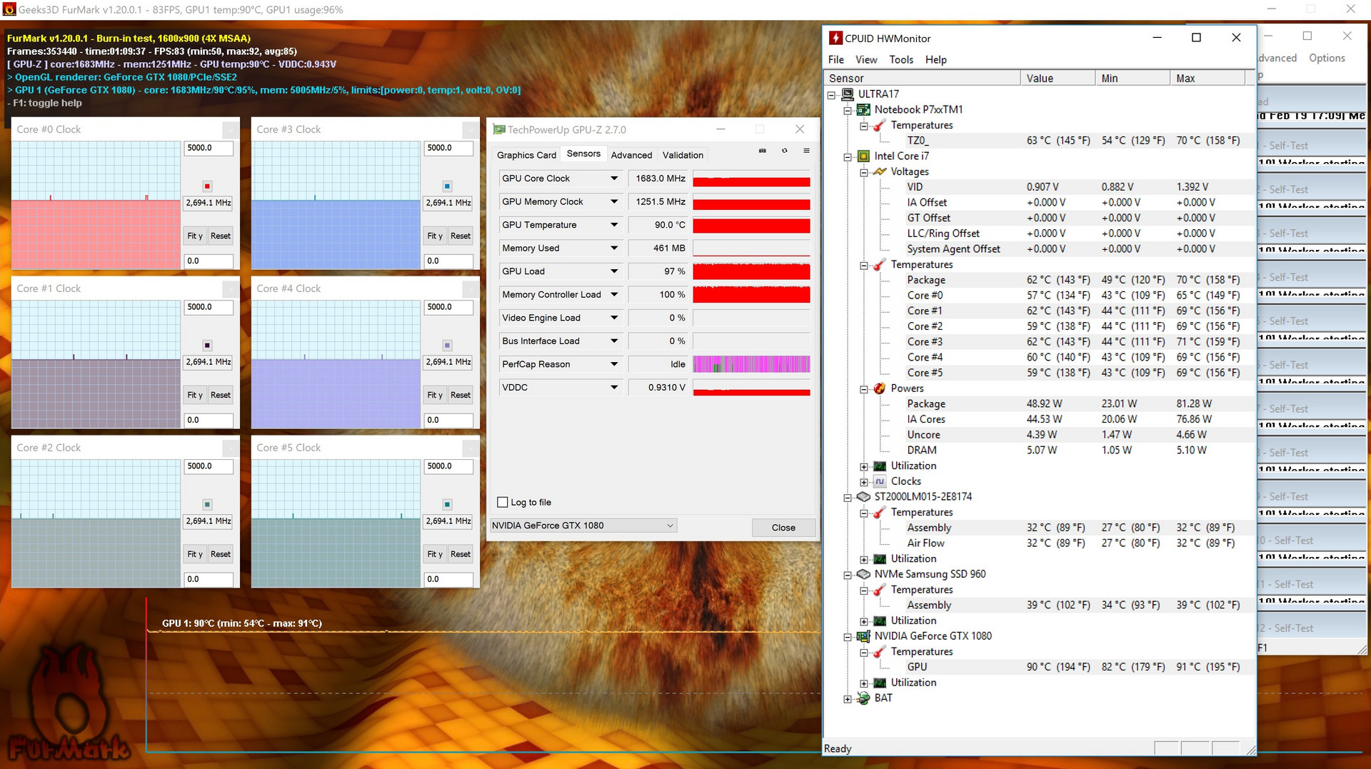
Task: Switch to the Validation tab in GPU-Z
Action: click(x=683, y=155)
